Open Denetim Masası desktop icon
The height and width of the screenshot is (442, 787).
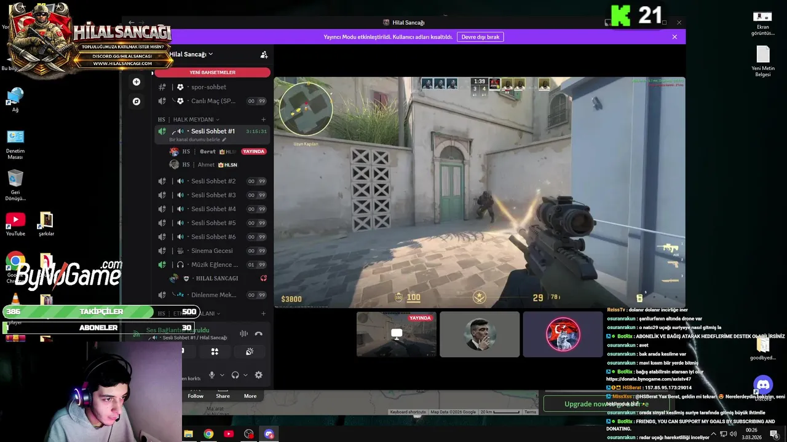[x=15, y=144]
